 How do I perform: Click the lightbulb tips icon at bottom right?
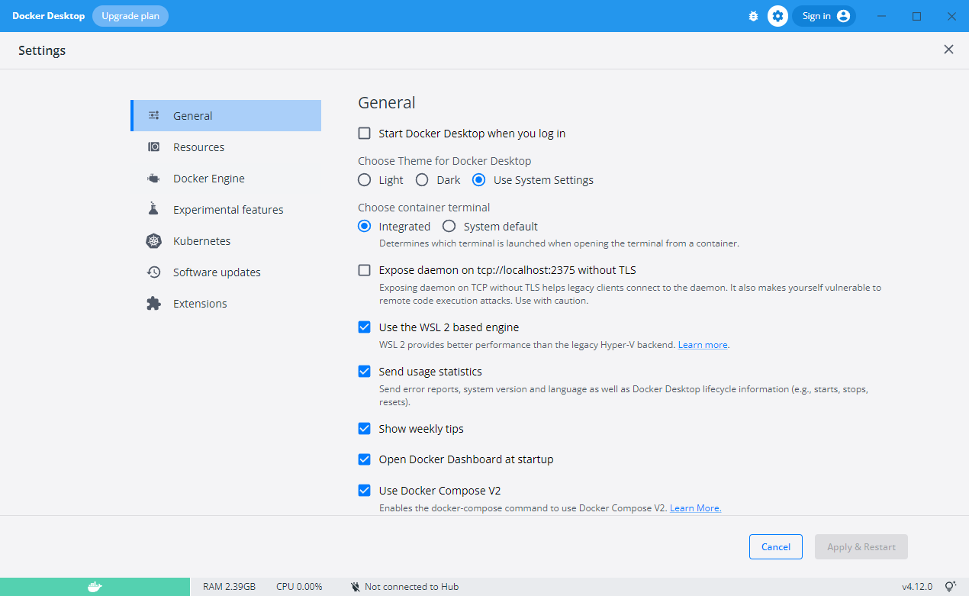[x=950, y=587]
